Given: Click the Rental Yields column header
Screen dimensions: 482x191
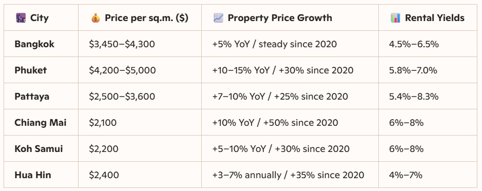Looking at the screenshot, I should [x=435, y=18].
